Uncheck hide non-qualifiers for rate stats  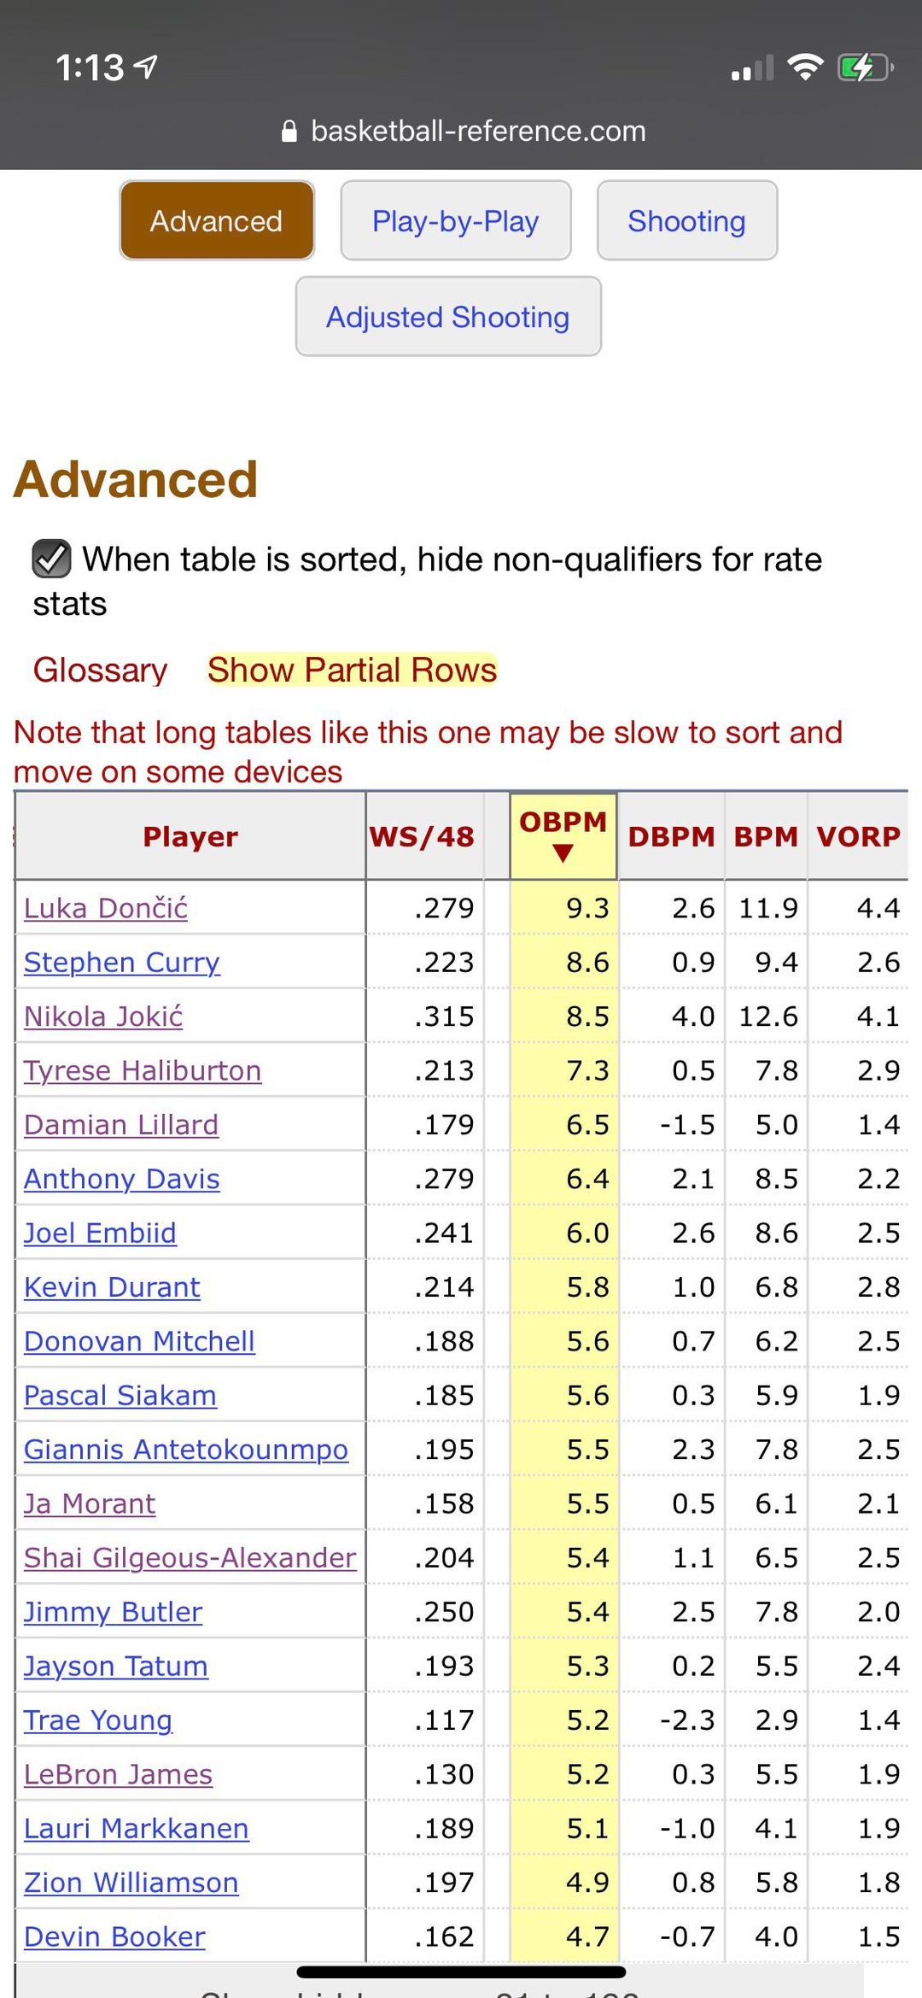tap(51, 560)
